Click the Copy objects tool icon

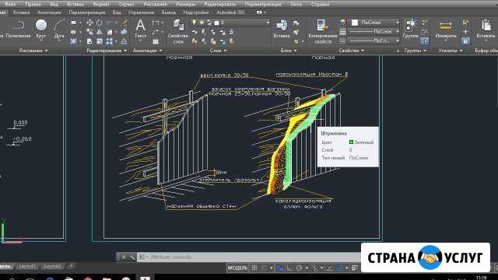pos(90,32)
